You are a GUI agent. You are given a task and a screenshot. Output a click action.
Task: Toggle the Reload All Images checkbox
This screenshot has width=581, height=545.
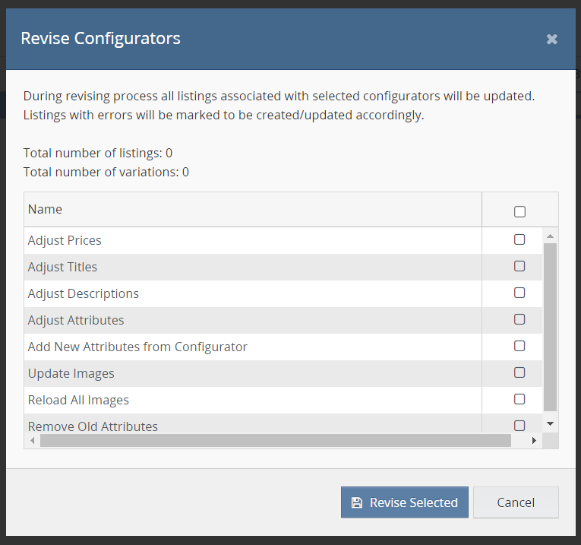coord(519,399)
